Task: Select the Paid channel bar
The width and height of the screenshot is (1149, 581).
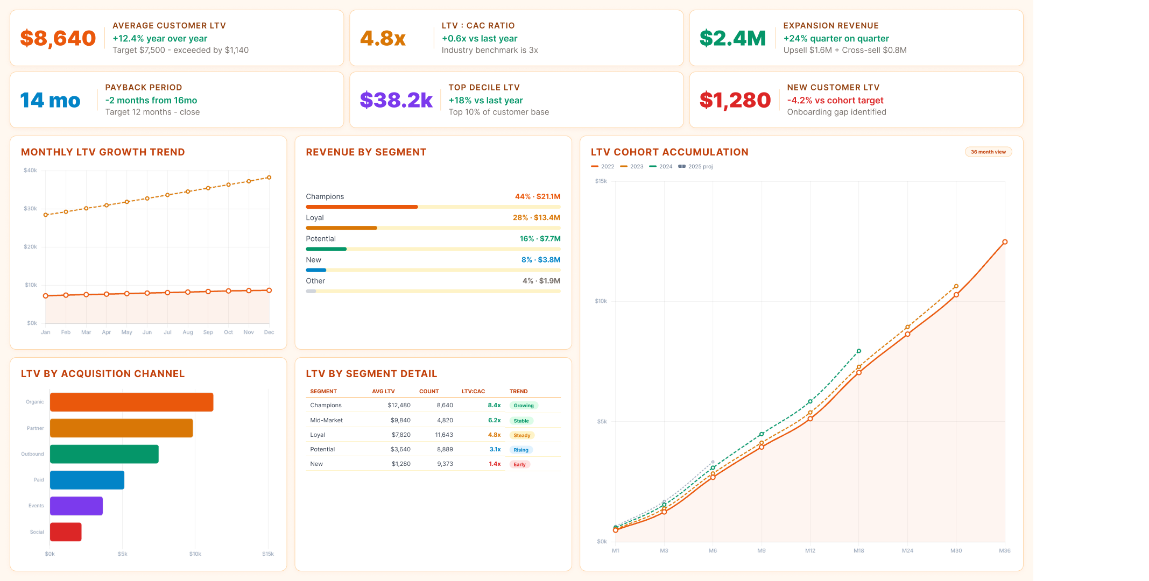Action: (x=87, y=480)
